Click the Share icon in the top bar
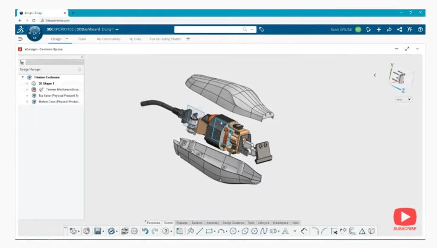The width and height of the screenshot is (437, 248). (x=399, y=29)
